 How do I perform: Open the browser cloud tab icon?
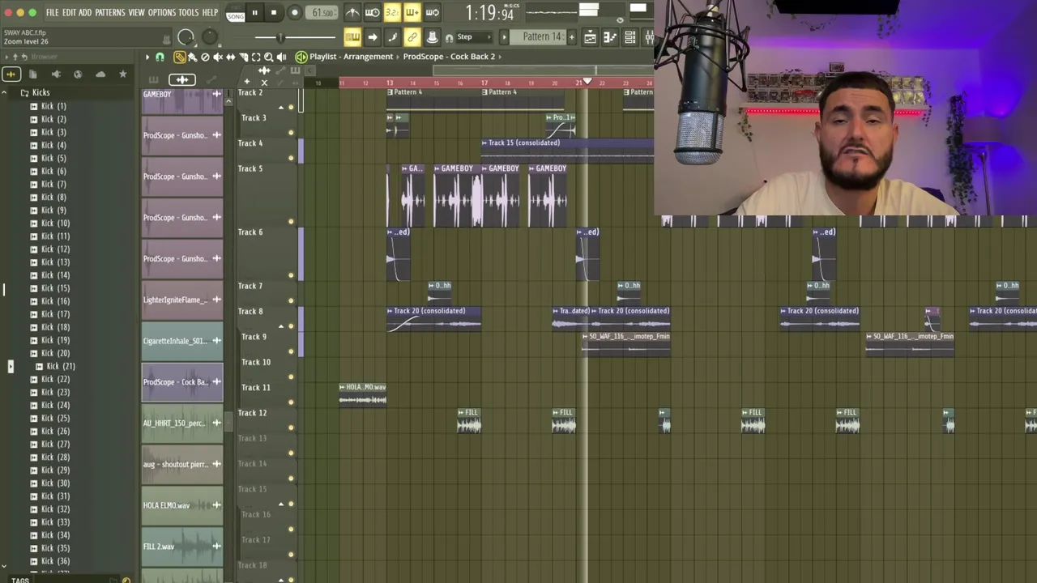(x=100, y=74)
